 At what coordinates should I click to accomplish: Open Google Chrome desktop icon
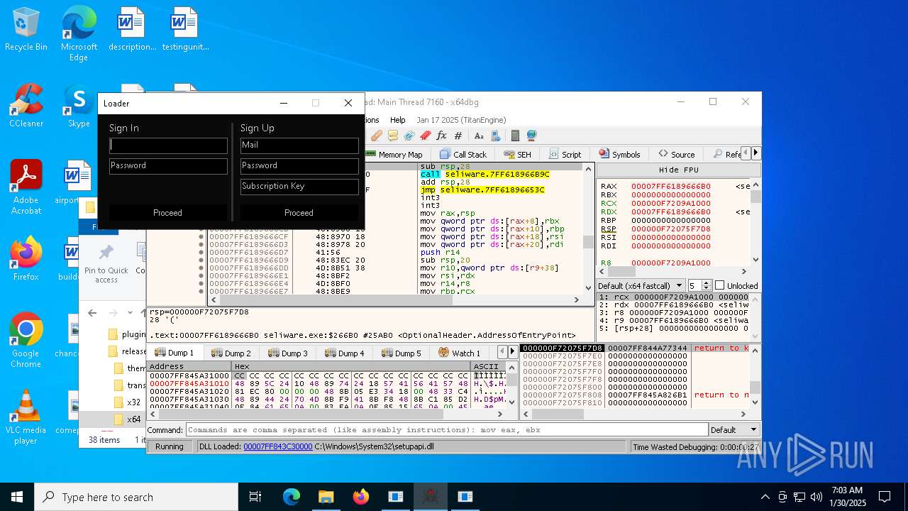[x=26, y=341]
